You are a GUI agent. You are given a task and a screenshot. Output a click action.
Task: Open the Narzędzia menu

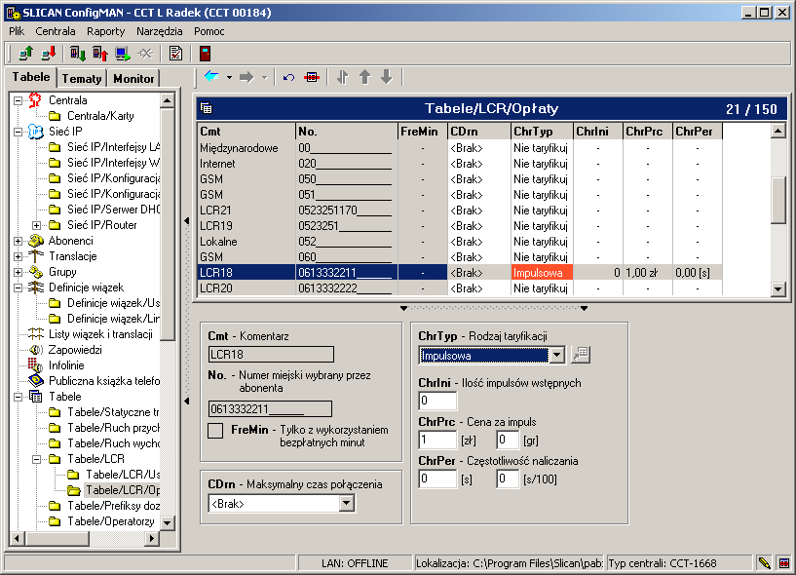tap(160, 31)
